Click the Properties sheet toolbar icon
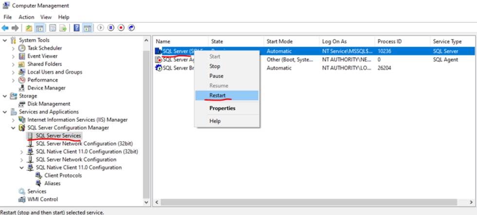This screenshot has height=215, width=477. (53, 28)
